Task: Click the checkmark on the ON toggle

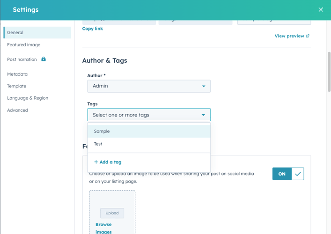Action: click(298, 174)
